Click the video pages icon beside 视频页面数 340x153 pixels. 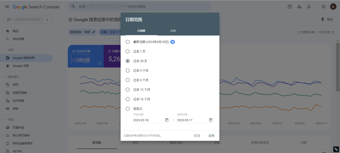pyautogui.click(x=7, y=93)
